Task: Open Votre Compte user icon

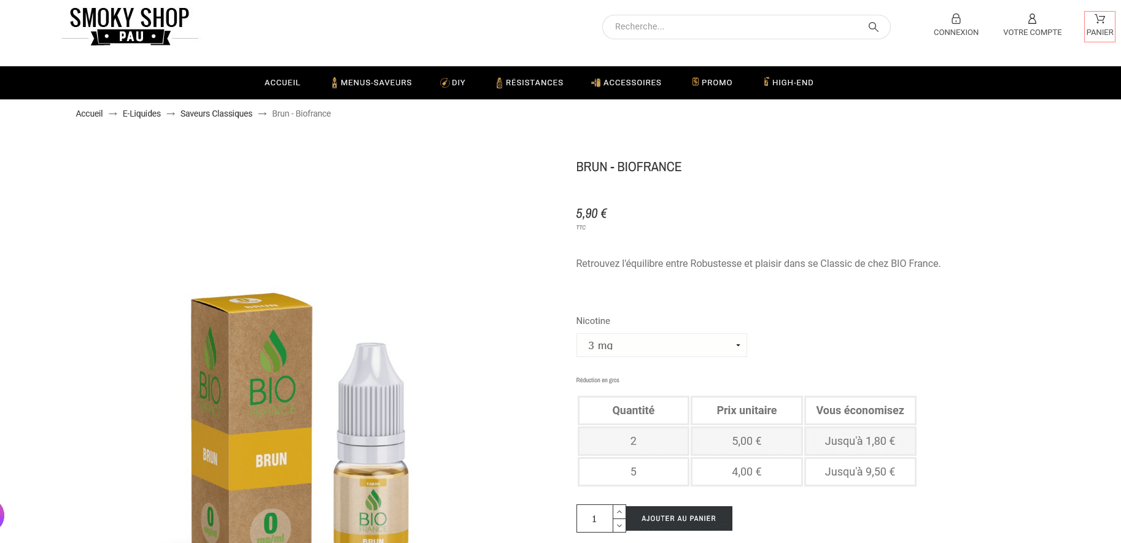Action: point(1032,19)
